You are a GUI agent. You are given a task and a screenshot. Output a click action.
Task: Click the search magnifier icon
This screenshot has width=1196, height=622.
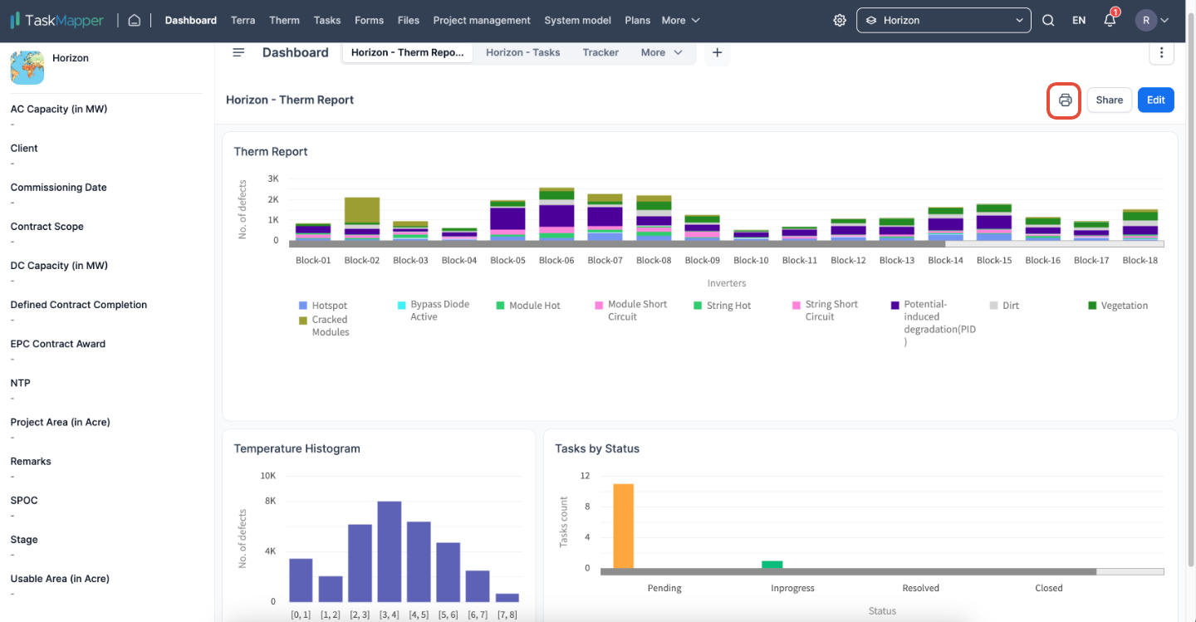(x=1048, y=20)
